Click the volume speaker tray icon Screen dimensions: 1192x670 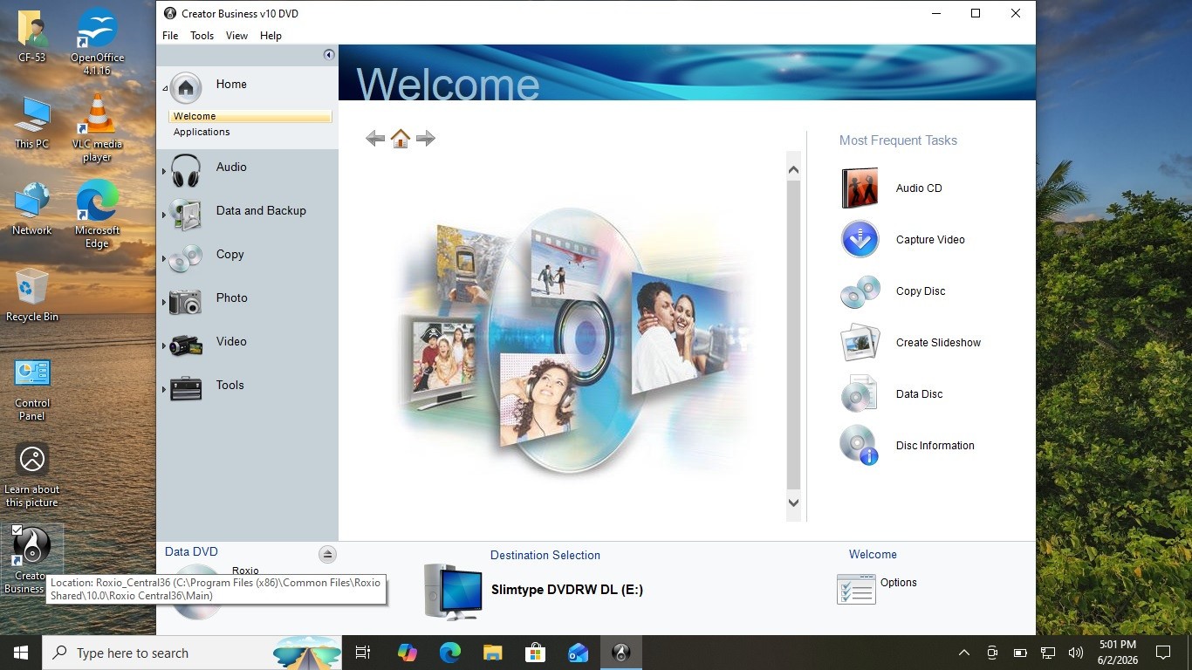[1076, 653]
